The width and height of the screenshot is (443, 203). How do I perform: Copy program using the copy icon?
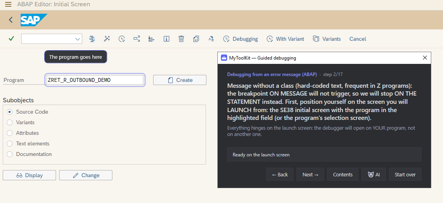tap(196, 39)
